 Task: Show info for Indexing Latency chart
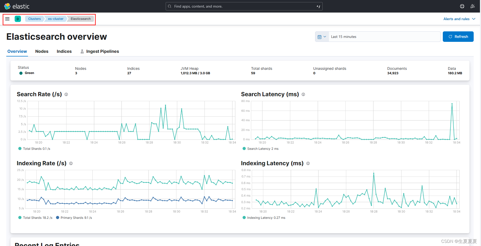pos(308,163)
